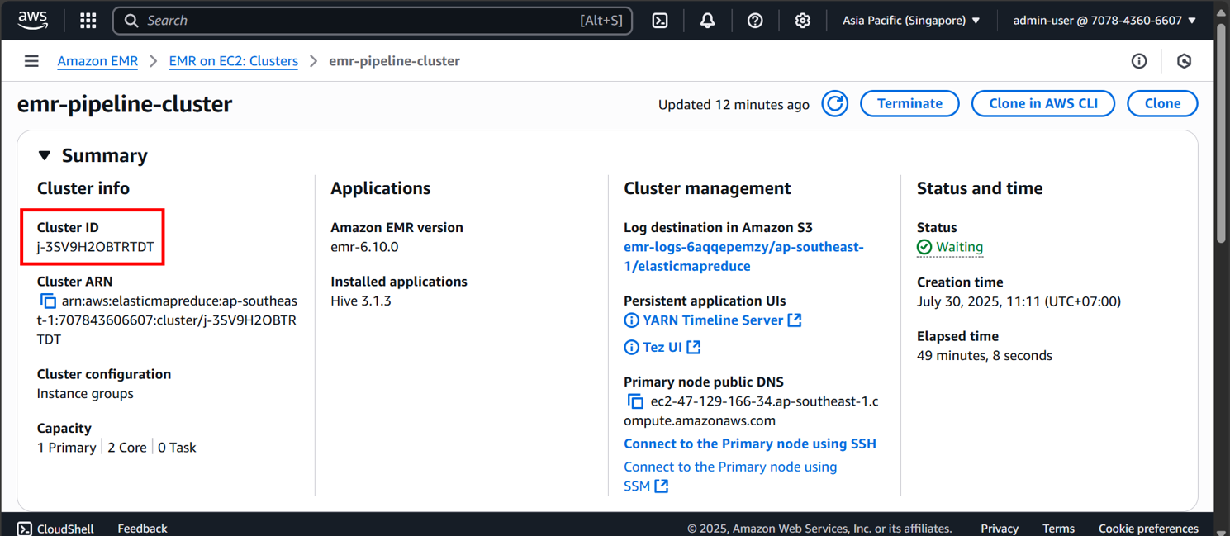Collapse the Summary section
This screenshot has width=1230, height=536.
click(x=45, y=155)
